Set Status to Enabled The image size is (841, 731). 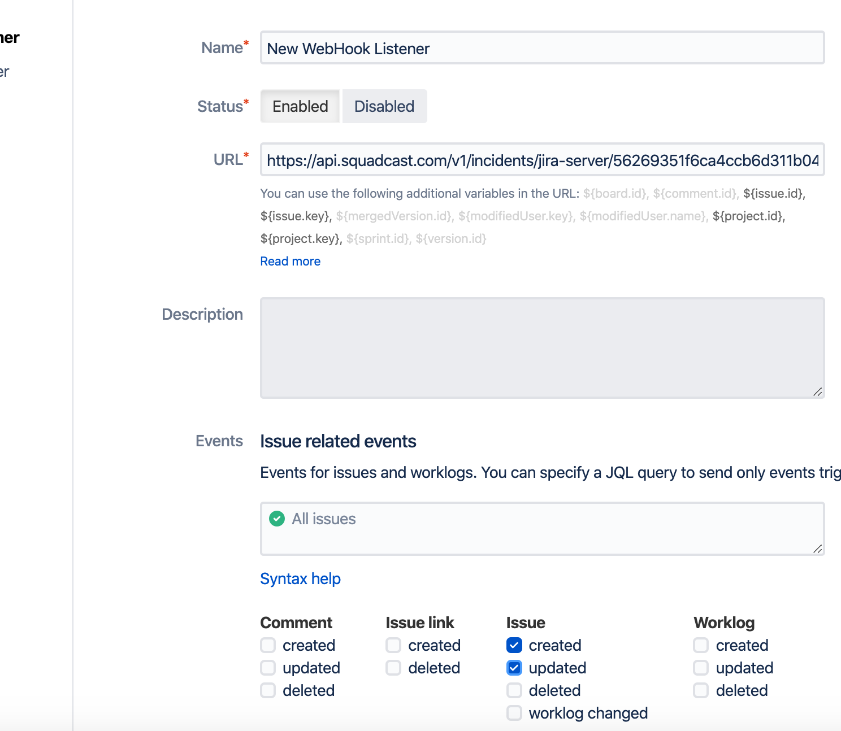pos(300,106)
